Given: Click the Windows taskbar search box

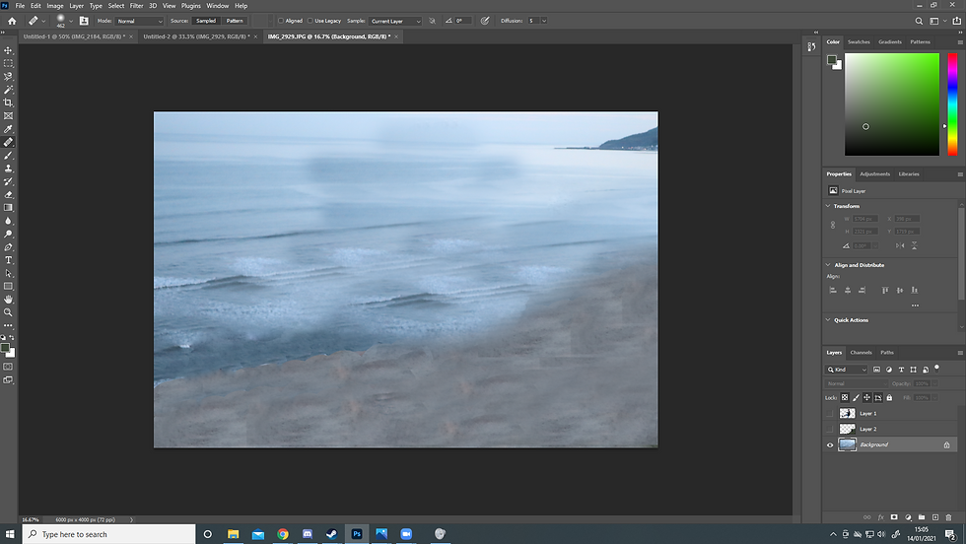Looking at the screenshot, I should pos(99,534).
